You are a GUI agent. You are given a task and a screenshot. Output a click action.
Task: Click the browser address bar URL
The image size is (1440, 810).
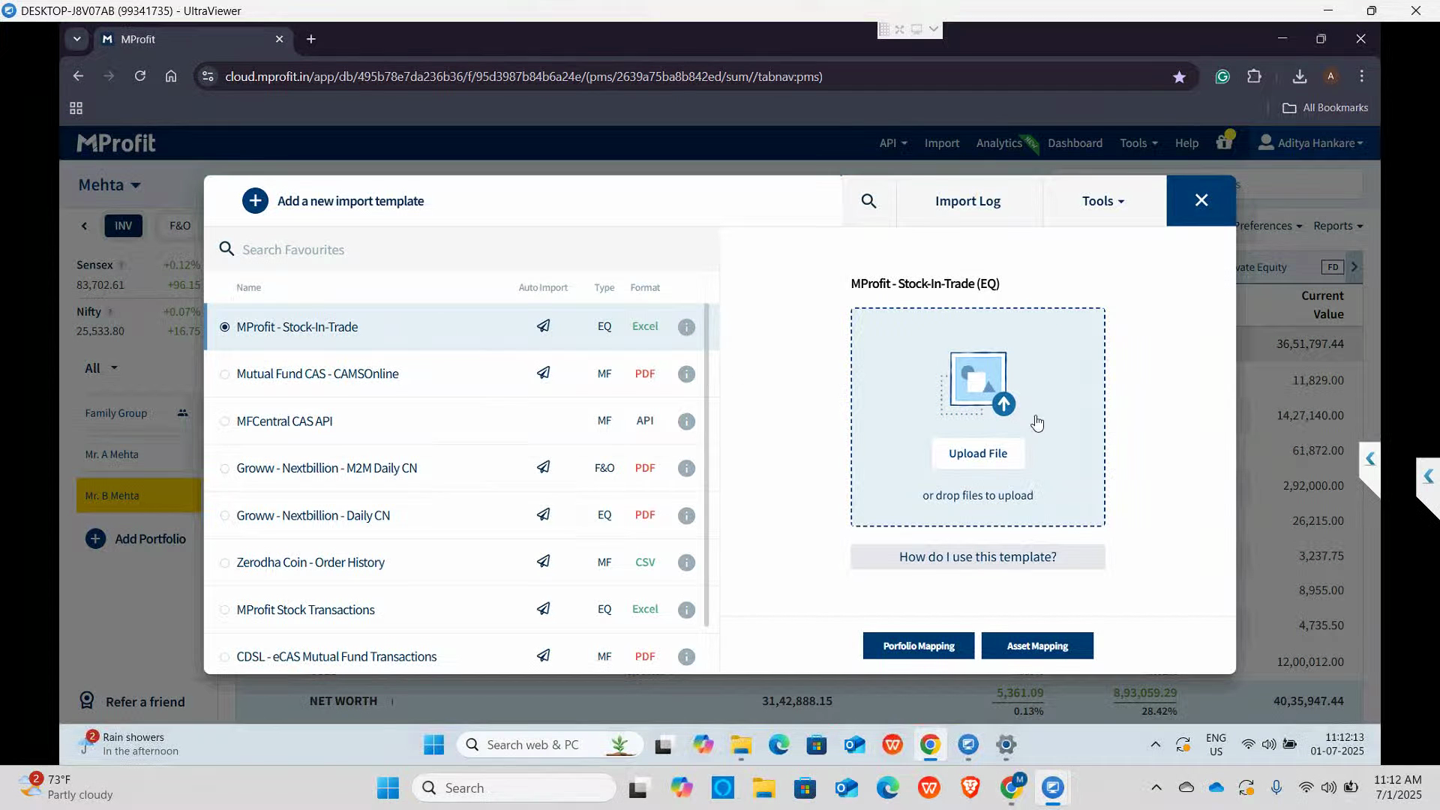click(x=523, y=76)
